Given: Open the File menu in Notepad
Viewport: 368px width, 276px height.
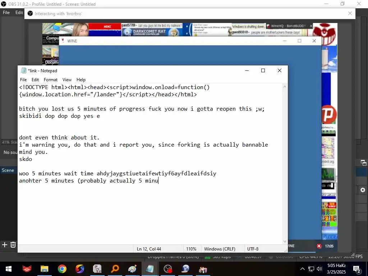Looking at the screenshot, I should (x=23, y=80).
